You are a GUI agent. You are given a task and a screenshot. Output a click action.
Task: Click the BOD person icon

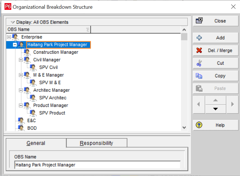(x=21, y=128)
